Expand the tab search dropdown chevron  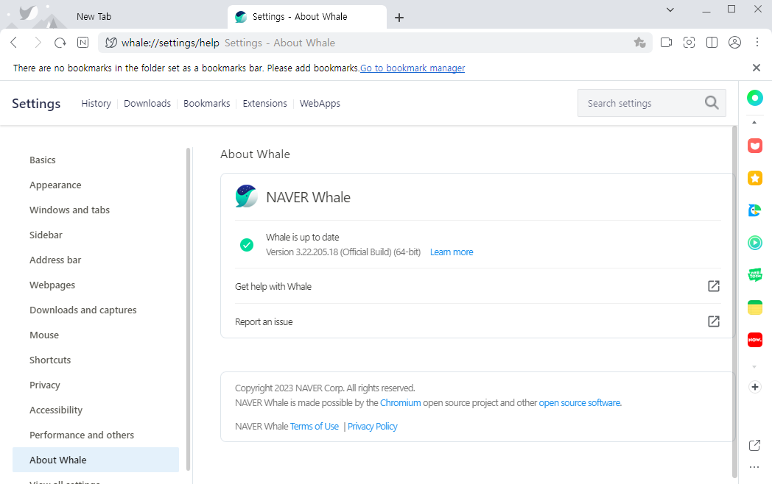[x=670, y=10]
